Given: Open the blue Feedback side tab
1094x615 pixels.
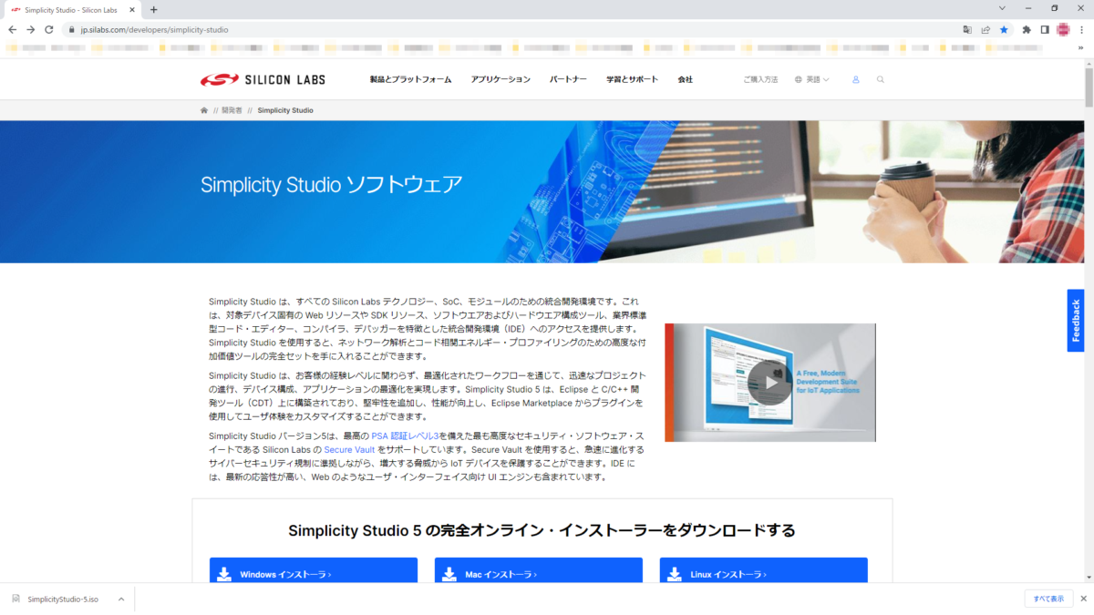Looking at the screenshot, I should click(1076, 321).
